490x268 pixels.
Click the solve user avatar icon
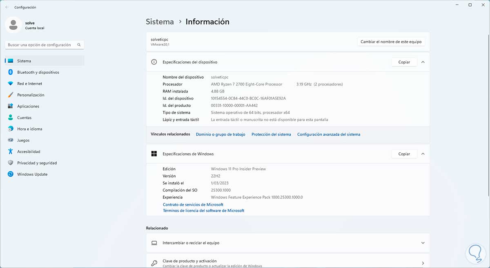click(13, 25)
